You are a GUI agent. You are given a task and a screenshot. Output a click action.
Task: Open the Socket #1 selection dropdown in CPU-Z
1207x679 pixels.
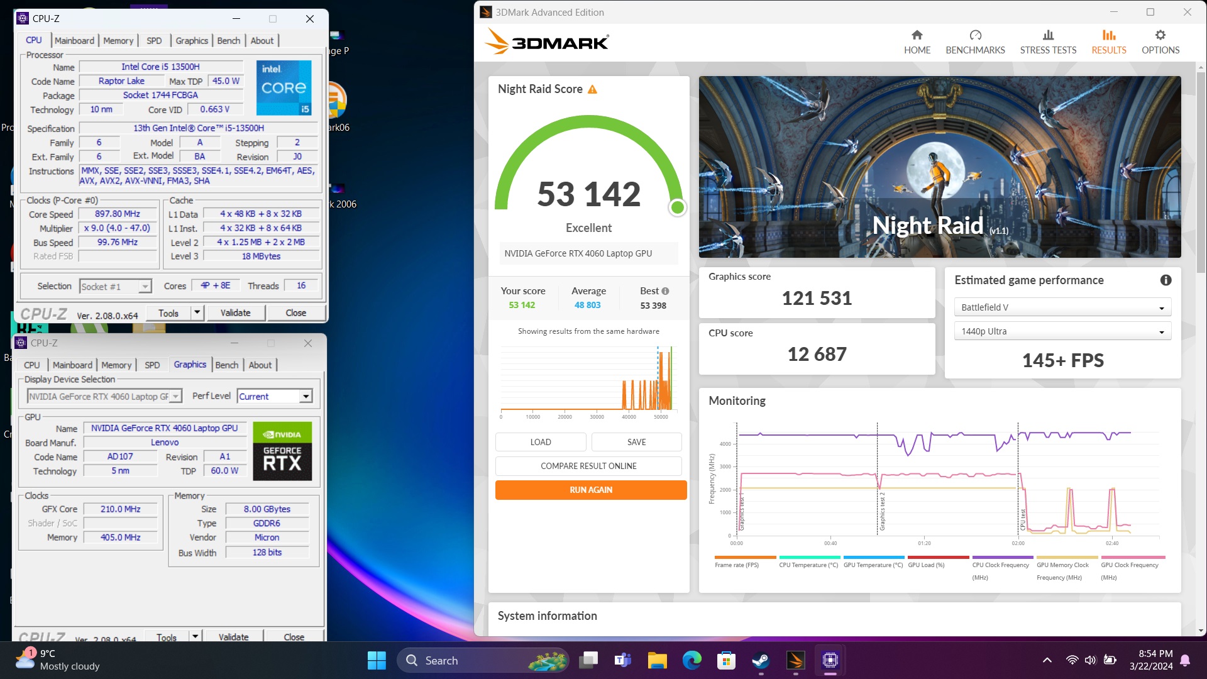[116, 287]
